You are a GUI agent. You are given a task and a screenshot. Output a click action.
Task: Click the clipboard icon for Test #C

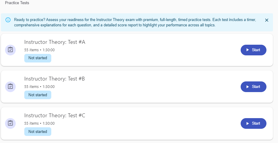point(10,123)
